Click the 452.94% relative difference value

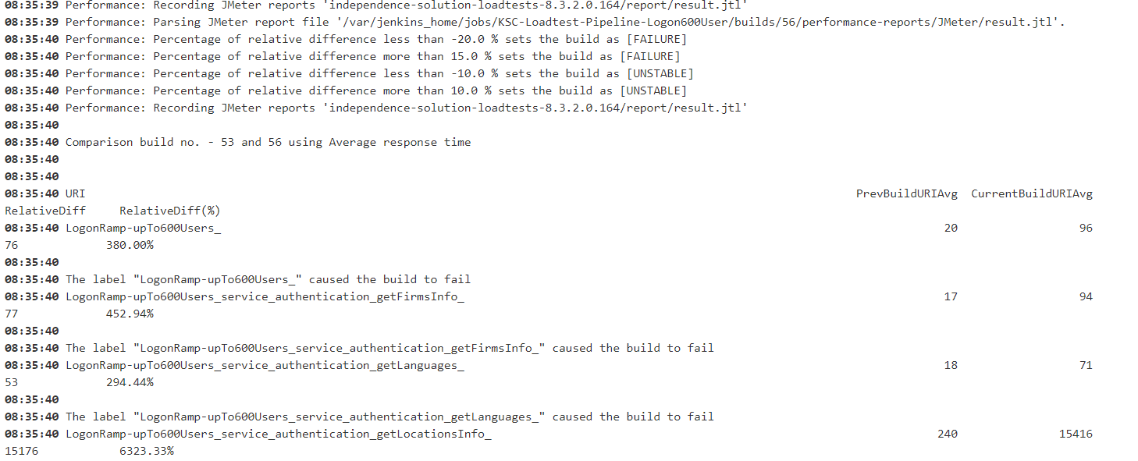(x=130, y=314)
